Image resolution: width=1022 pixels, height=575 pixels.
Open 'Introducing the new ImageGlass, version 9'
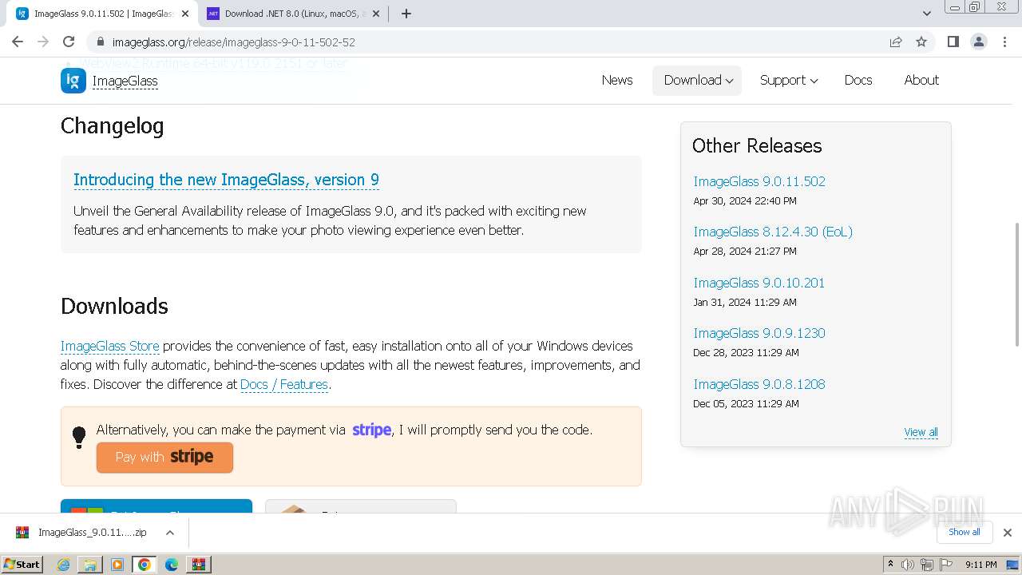click(226, 180)
